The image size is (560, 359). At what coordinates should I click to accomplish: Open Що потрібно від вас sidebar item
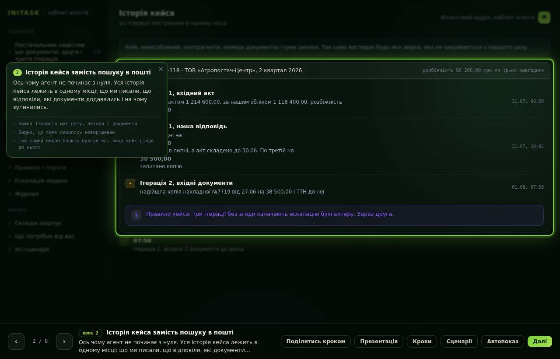[x=45, y=236]
